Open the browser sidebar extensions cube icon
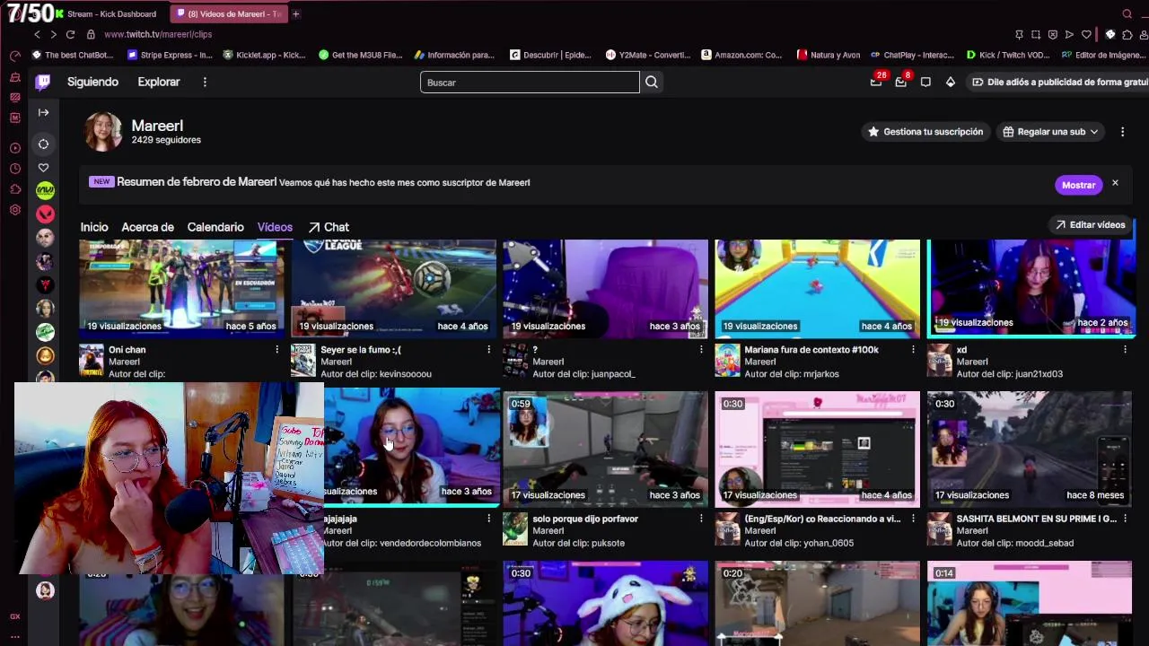Image resolution: width=1149 pixels, height=646 pixels. pyautogui.click(x=14, y=189)
